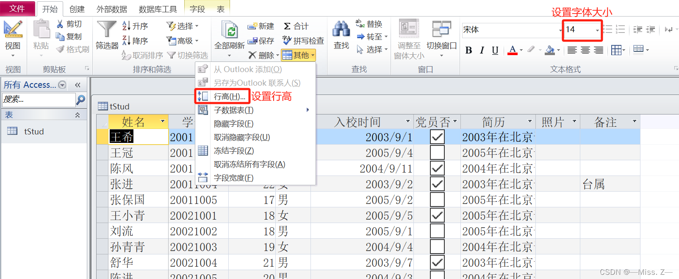Image resolution: width=679 pixels, height=279 pixels.
Task: Click Copy (复制) in clipboard group
Action: click(x=69, y=37)
